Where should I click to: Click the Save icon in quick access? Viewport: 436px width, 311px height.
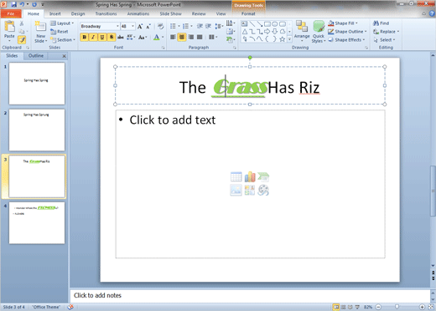coord(13,4)
